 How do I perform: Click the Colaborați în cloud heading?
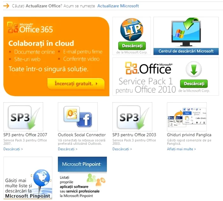click(41, 44)
